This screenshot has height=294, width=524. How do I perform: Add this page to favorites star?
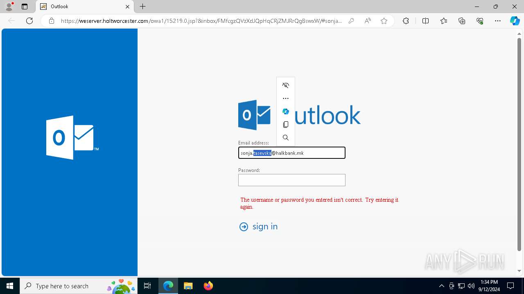[x=384, y=21]
